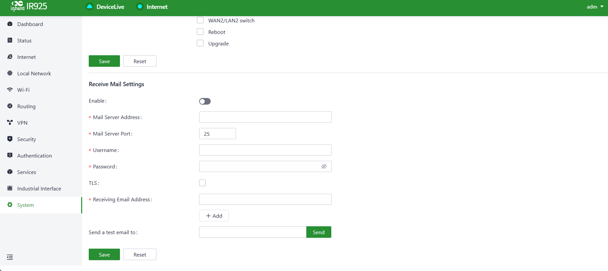Screen dimensions: 608x271
Task: Check the Reboot checkbox
Action: (200, 32)
